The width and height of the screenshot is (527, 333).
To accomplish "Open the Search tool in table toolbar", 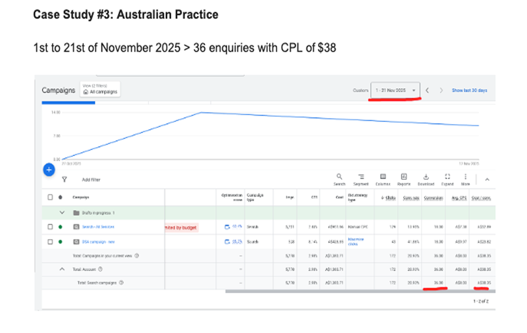I will point(339,179).
